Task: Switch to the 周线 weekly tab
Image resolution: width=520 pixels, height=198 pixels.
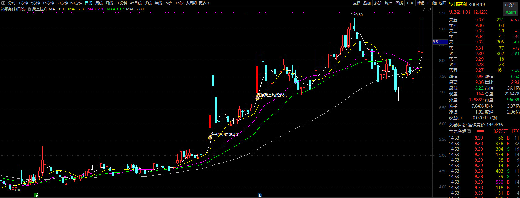Action: pos(99,3)
